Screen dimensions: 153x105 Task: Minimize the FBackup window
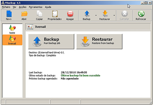[142, 3]
